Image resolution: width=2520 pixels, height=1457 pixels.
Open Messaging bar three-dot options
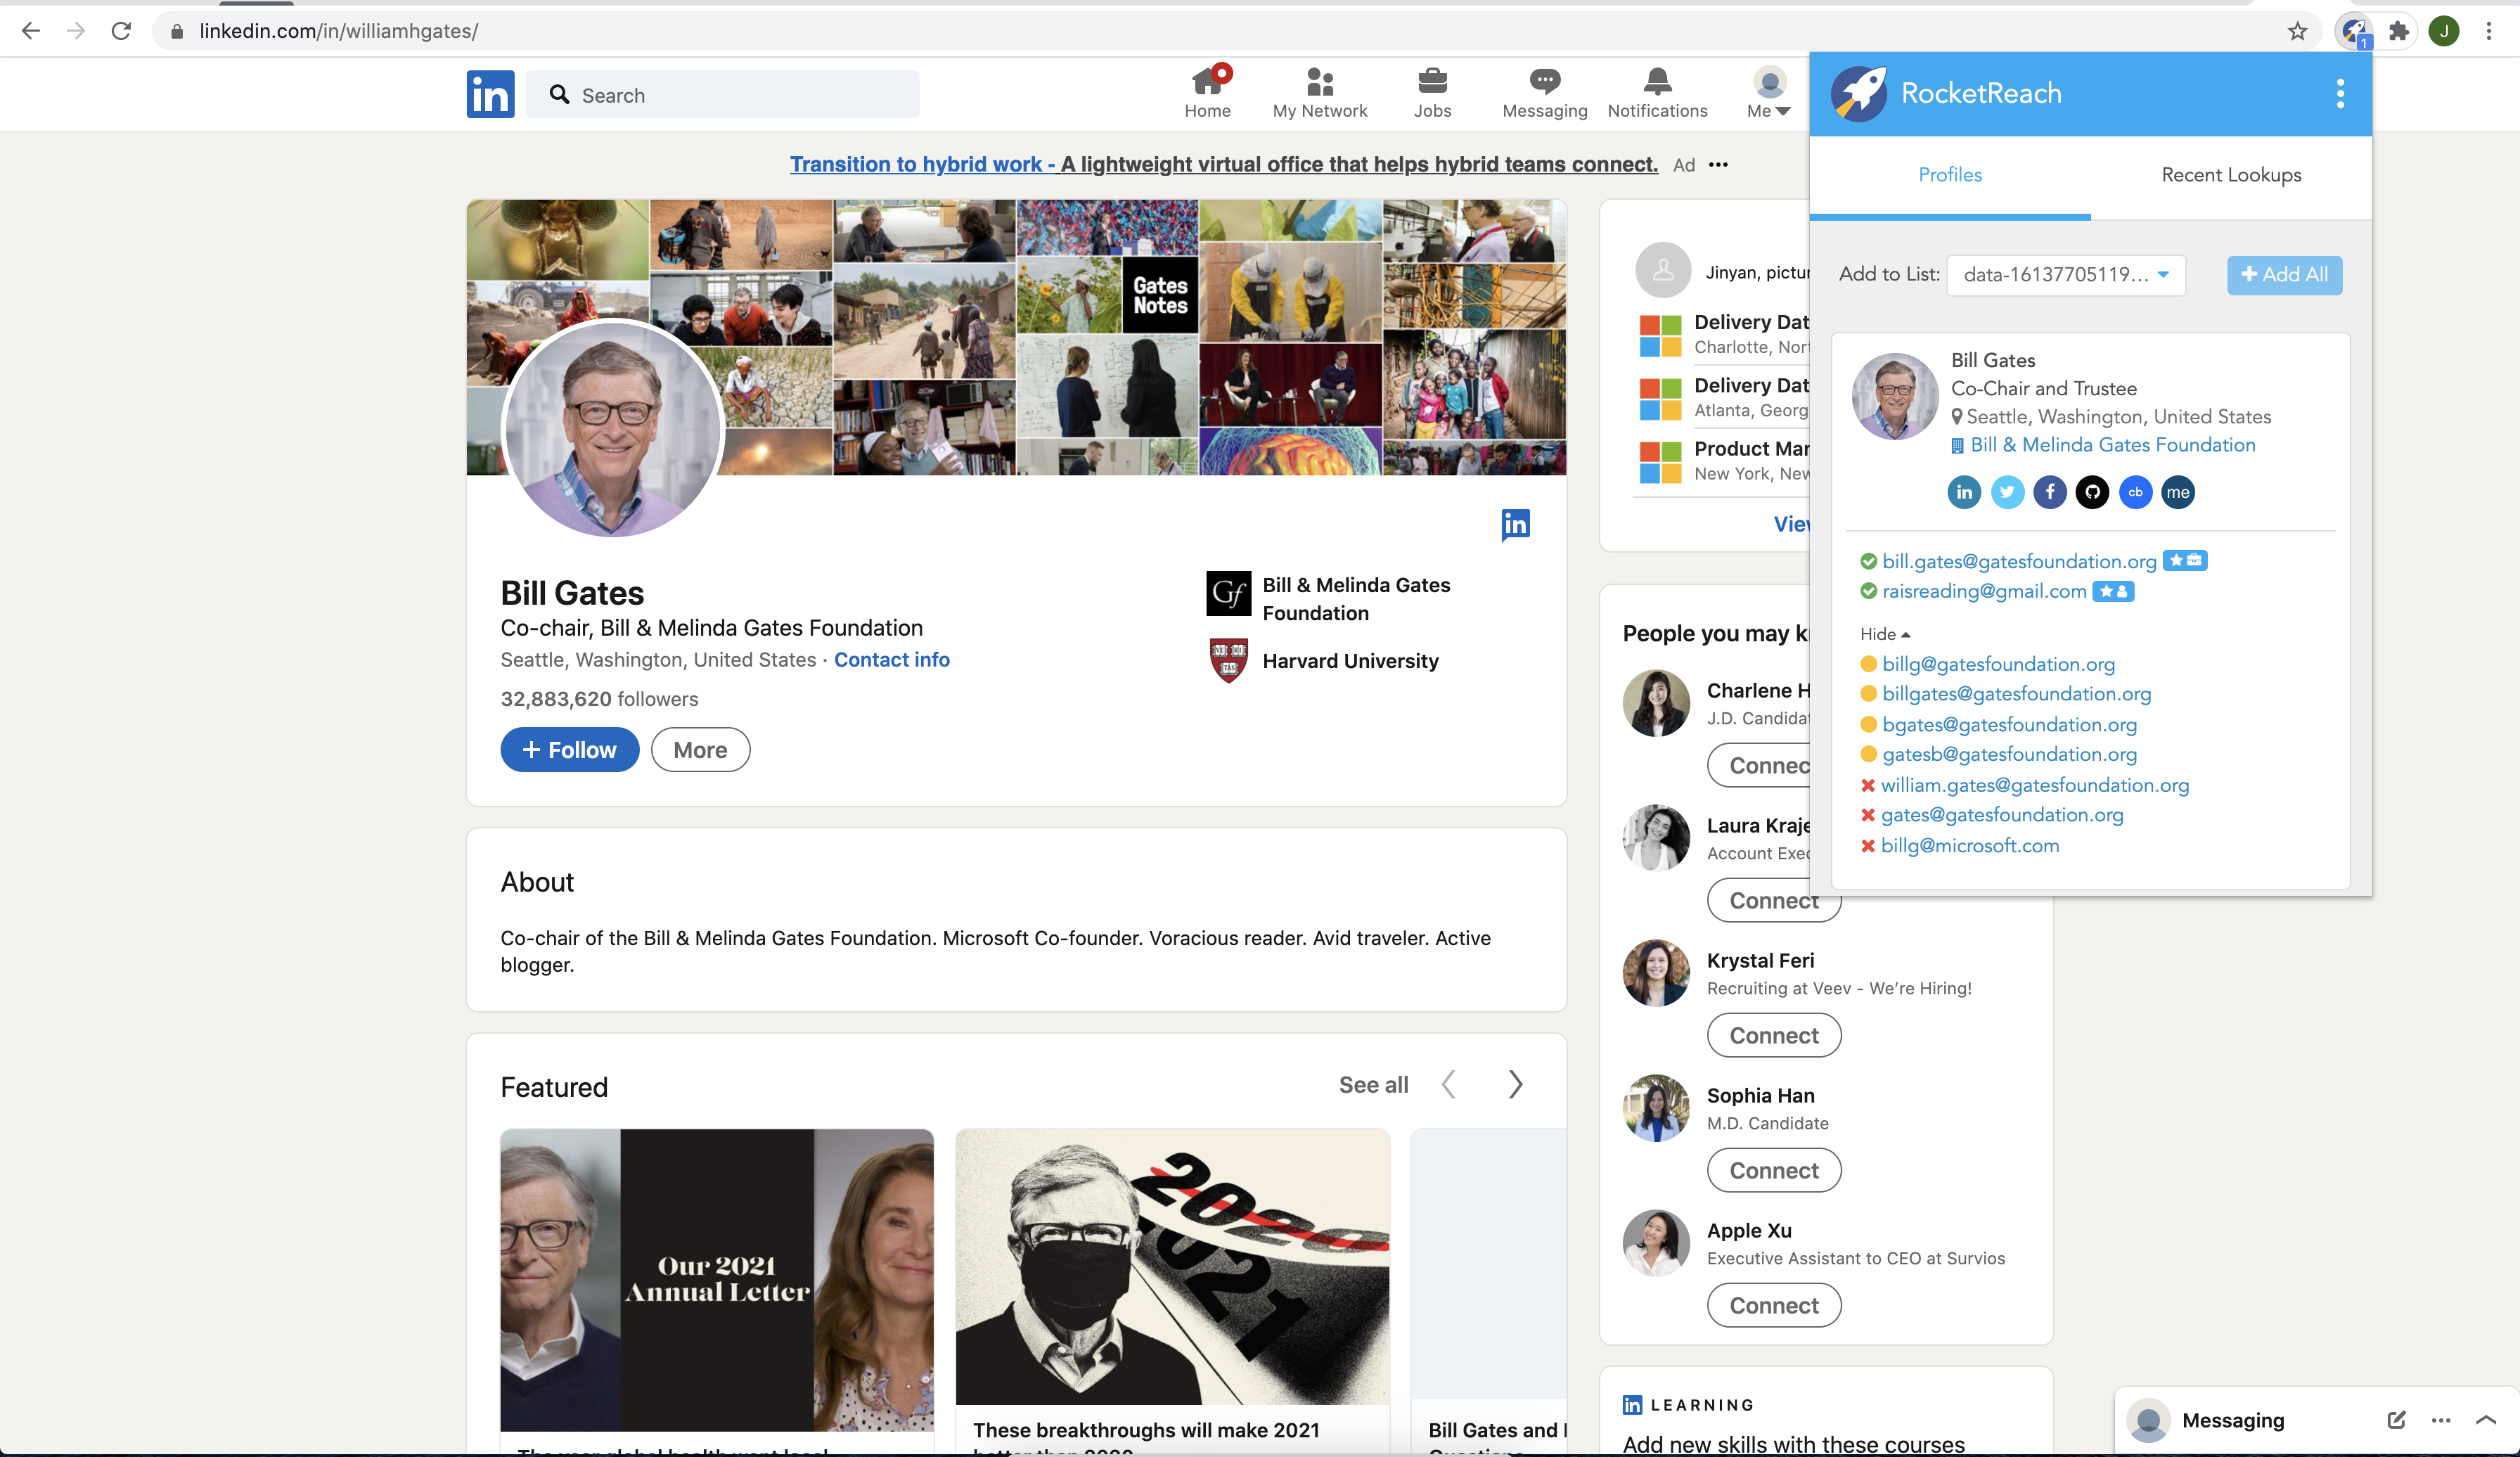(2441, 1420)
